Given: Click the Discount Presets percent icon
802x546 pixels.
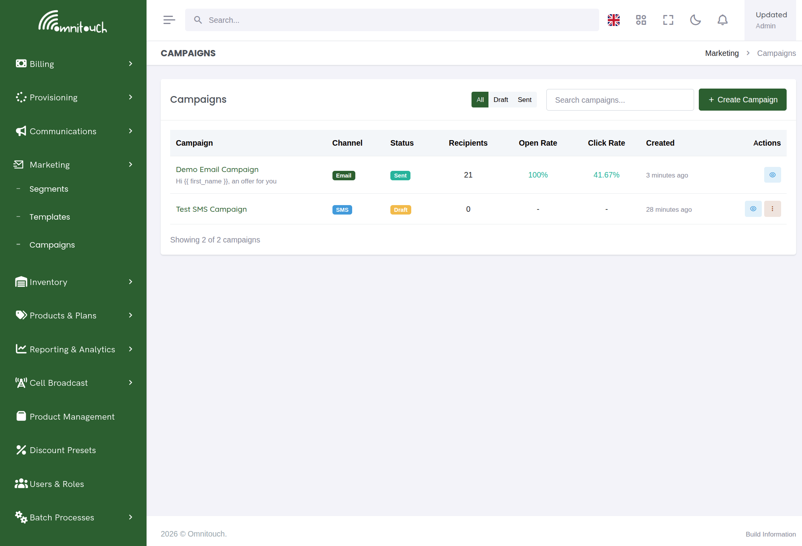Looking at the screenshot, I should click(x=21, y=450).
